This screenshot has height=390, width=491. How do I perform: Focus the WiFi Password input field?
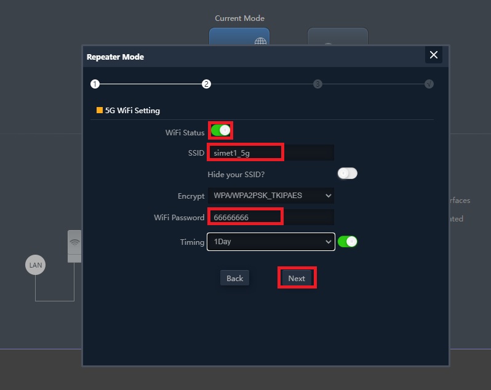(x=271, y=217)
